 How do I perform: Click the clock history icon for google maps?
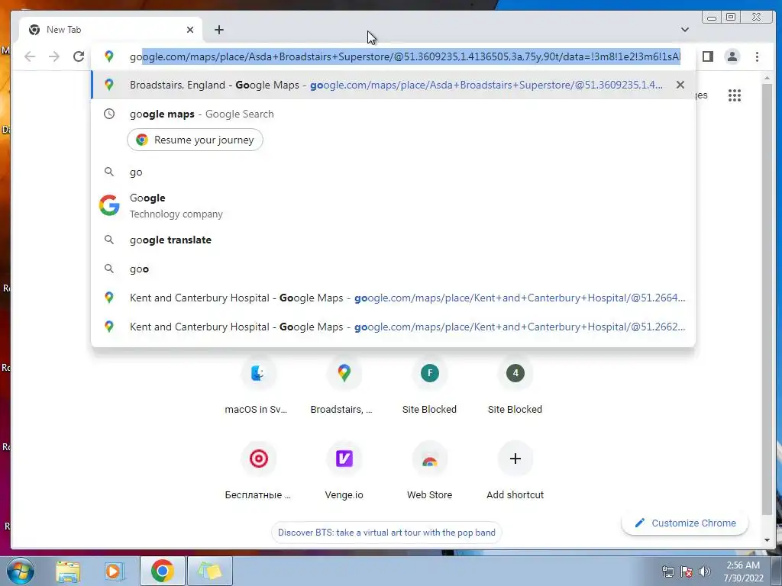point(109,114)
